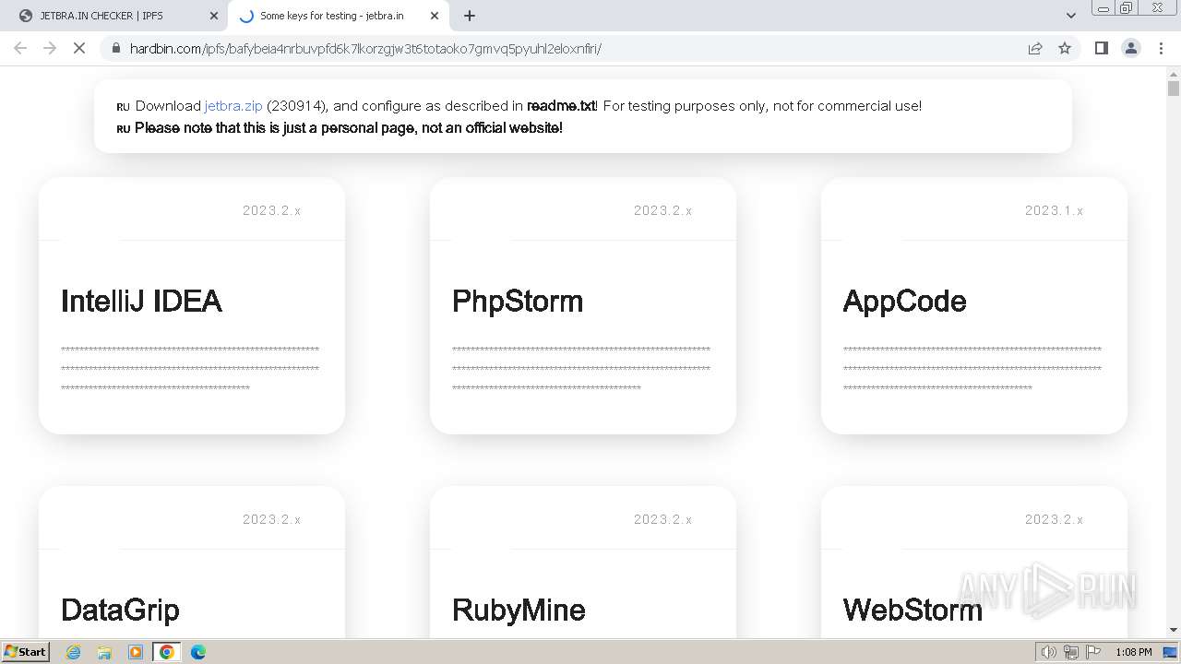Screen dimensions: 1181x664
Task: Copy the IntelliJ IDEA masked key
Action: [190, 369]
